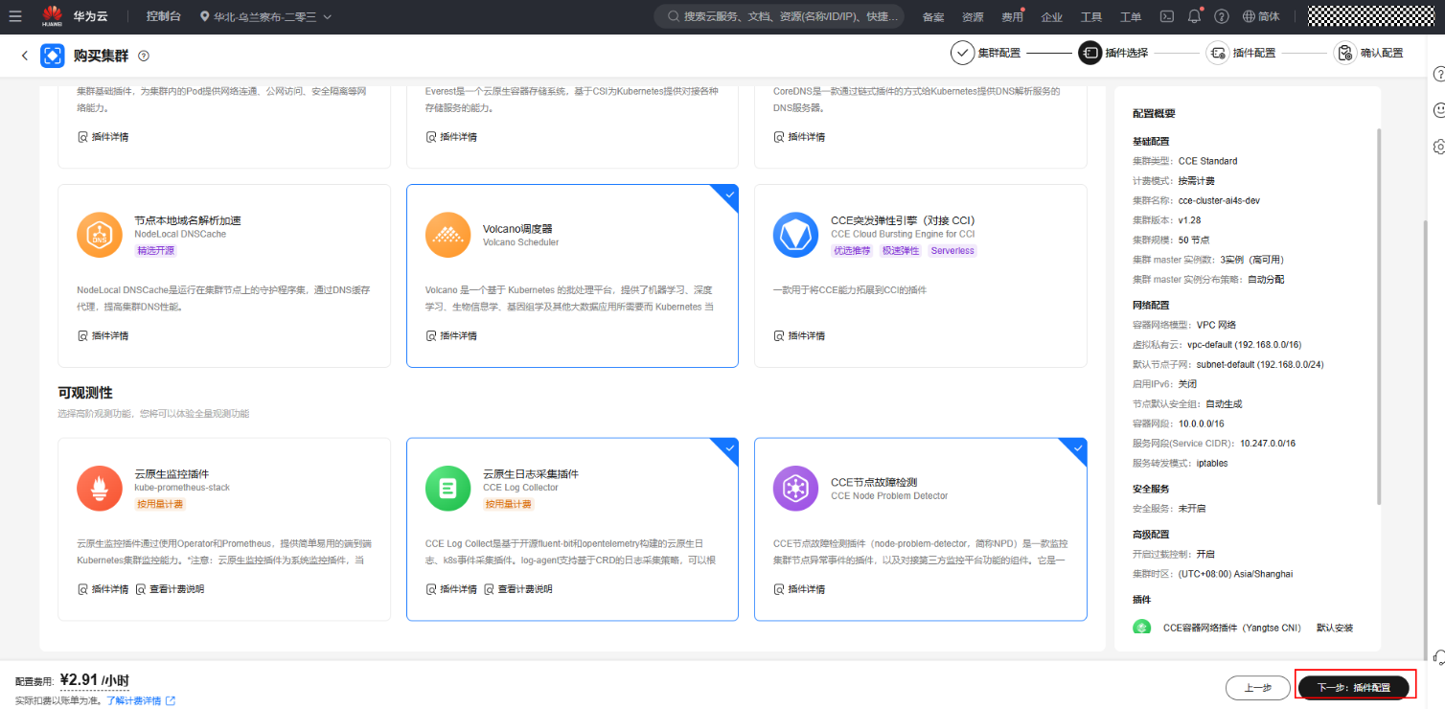Screen dimensions: 1445x709
Task: Click the 可观测性 section heading
Action: tap(84, 393)
